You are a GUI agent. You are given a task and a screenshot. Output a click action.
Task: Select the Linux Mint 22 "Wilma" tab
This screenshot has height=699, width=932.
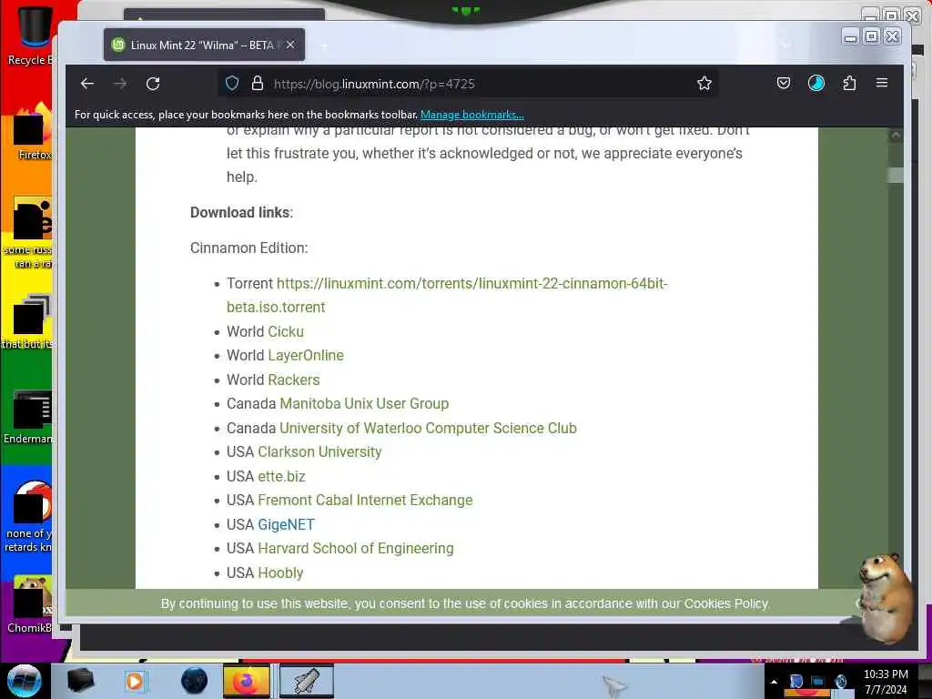point(204,46)
